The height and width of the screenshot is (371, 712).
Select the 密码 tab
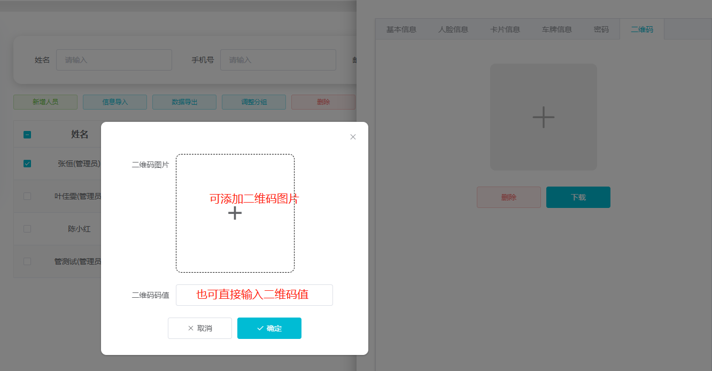coord(601,29)
